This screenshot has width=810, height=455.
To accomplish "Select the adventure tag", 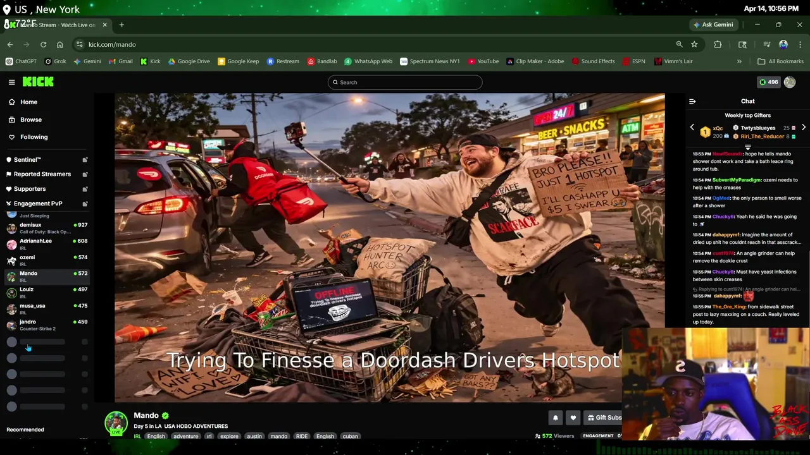I will point(185,437).
